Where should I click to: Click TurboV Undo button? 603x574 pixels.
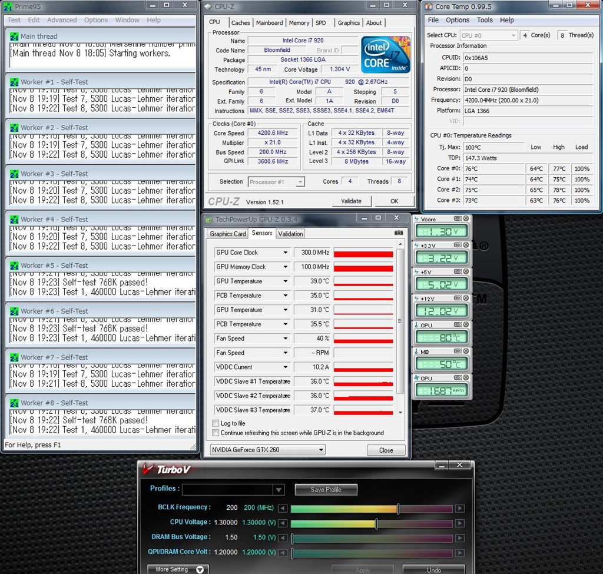pos(434,570)
